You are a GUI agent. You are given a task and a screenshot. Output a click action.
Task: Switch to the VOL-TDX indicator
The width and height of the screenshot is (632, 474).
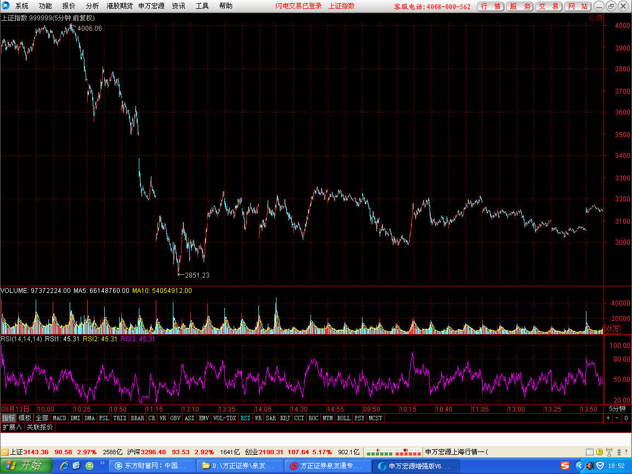pyautogui.click(x=224, y=418)
